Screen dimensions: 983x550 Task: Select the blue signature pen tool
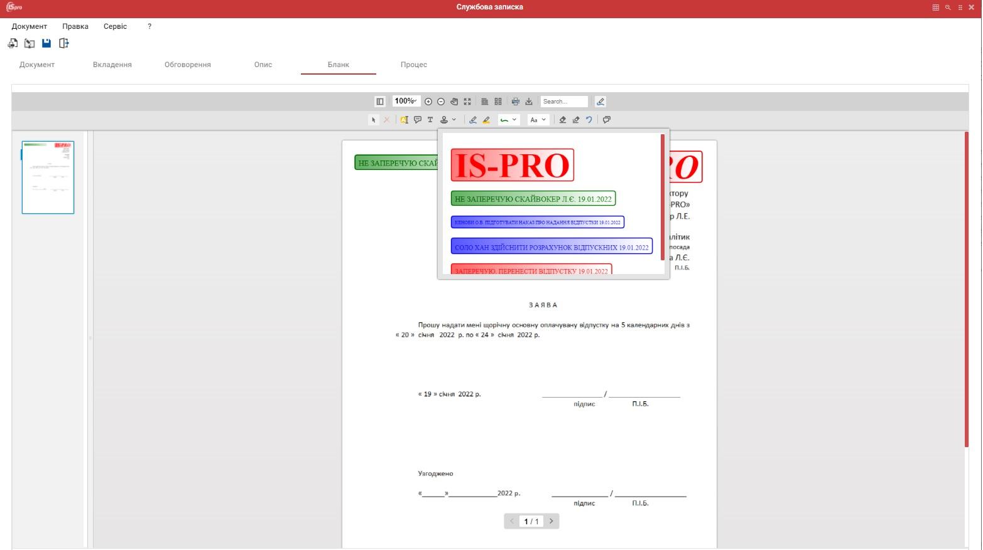(x=473, y=120)
